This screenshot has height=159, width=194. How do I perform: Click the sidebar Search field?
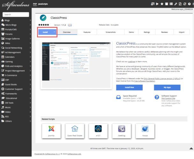click(16, 14)
